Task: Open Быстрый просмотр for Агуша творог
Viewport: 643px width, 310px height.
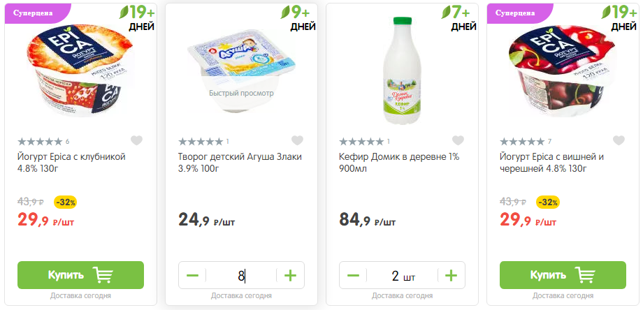Action: click(241, 93)
